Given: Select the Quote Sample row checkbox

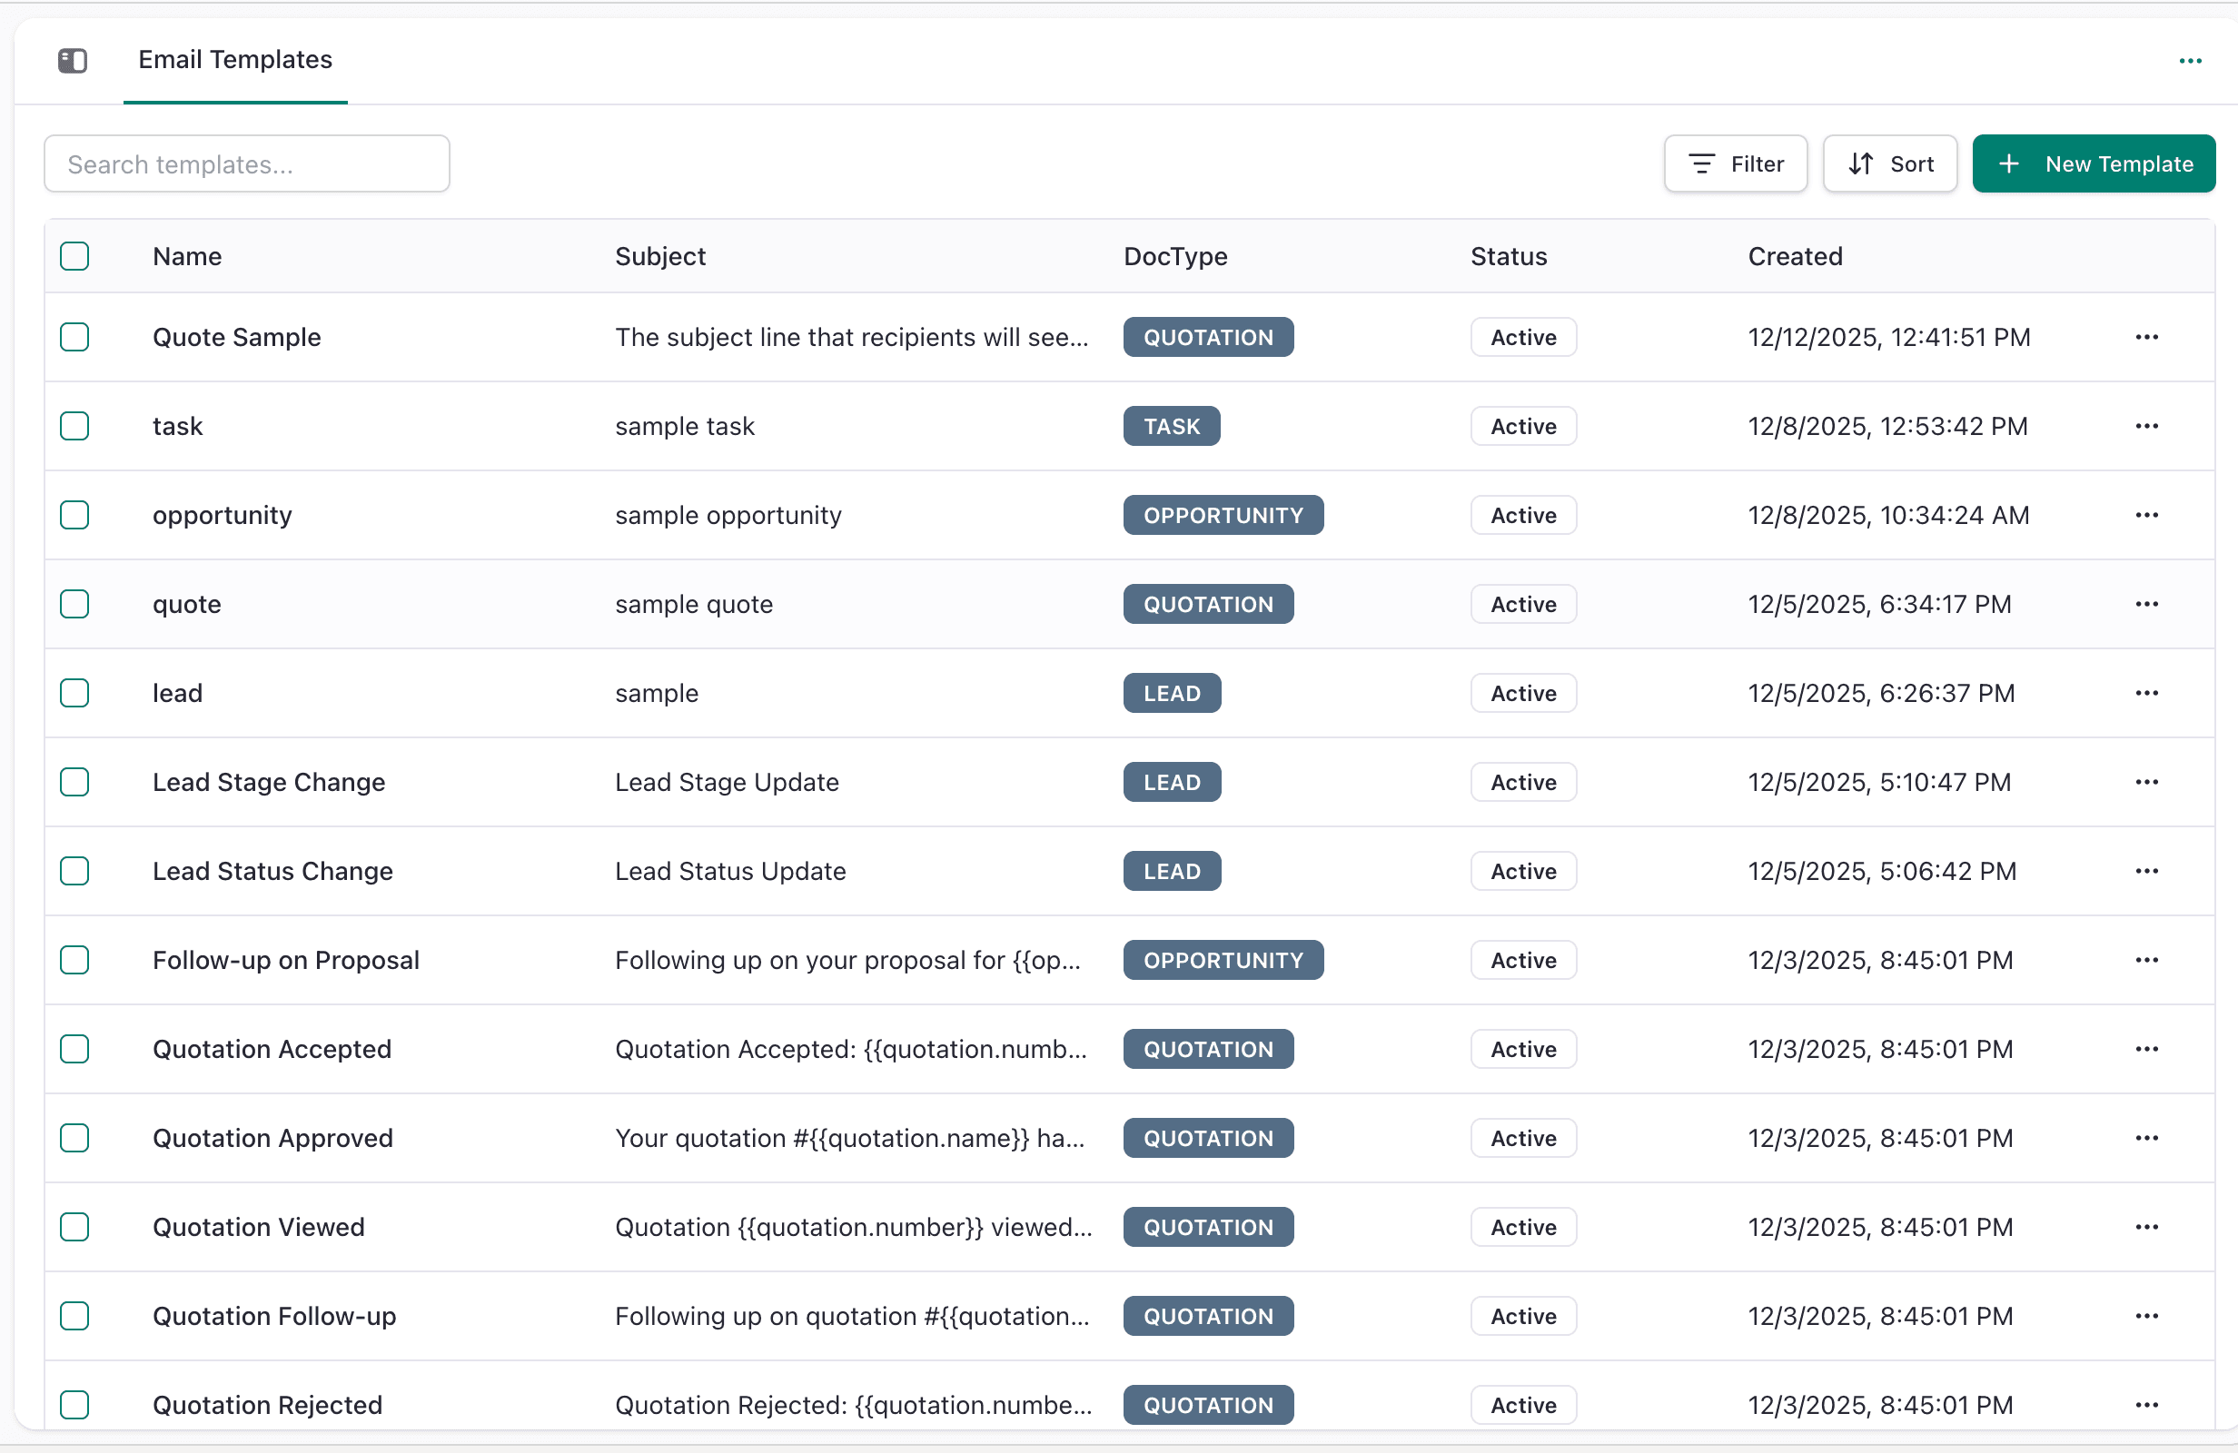Looking at the screenshot, I should (x=74, y=338).
